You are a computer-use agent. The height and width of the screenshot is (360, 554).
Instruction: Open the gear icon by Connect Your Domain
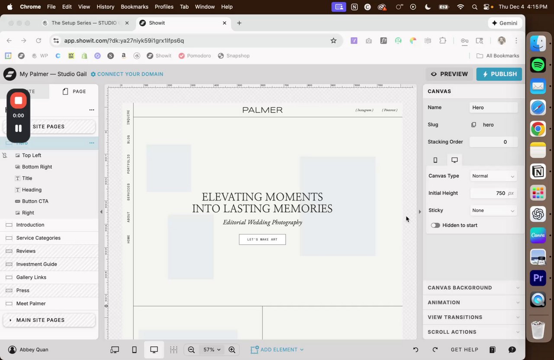[93, 74]
